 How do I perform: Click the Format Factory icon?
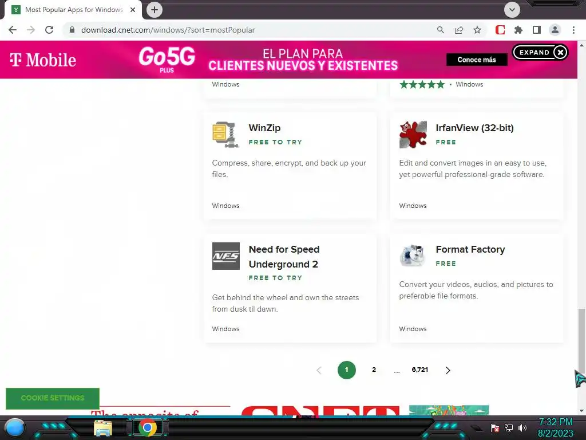413,256
